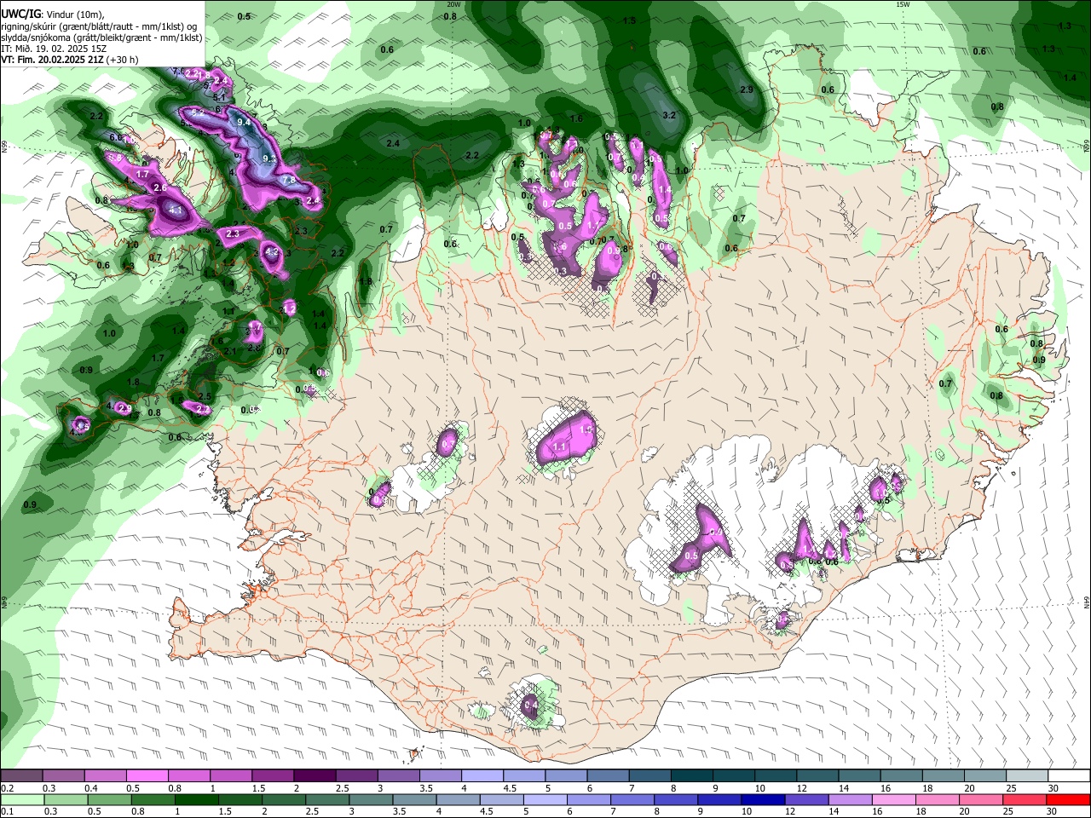The height and width of the screenshot is (818, 1091).
Task: Click the rain-scale swatch between 14 and 16
Action: [x=849, y=799]
